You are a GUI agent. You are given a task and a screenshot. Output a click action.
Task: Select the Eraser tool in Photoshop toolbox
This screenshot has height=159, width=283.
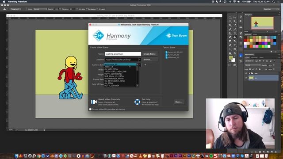[x=230, y=37]
